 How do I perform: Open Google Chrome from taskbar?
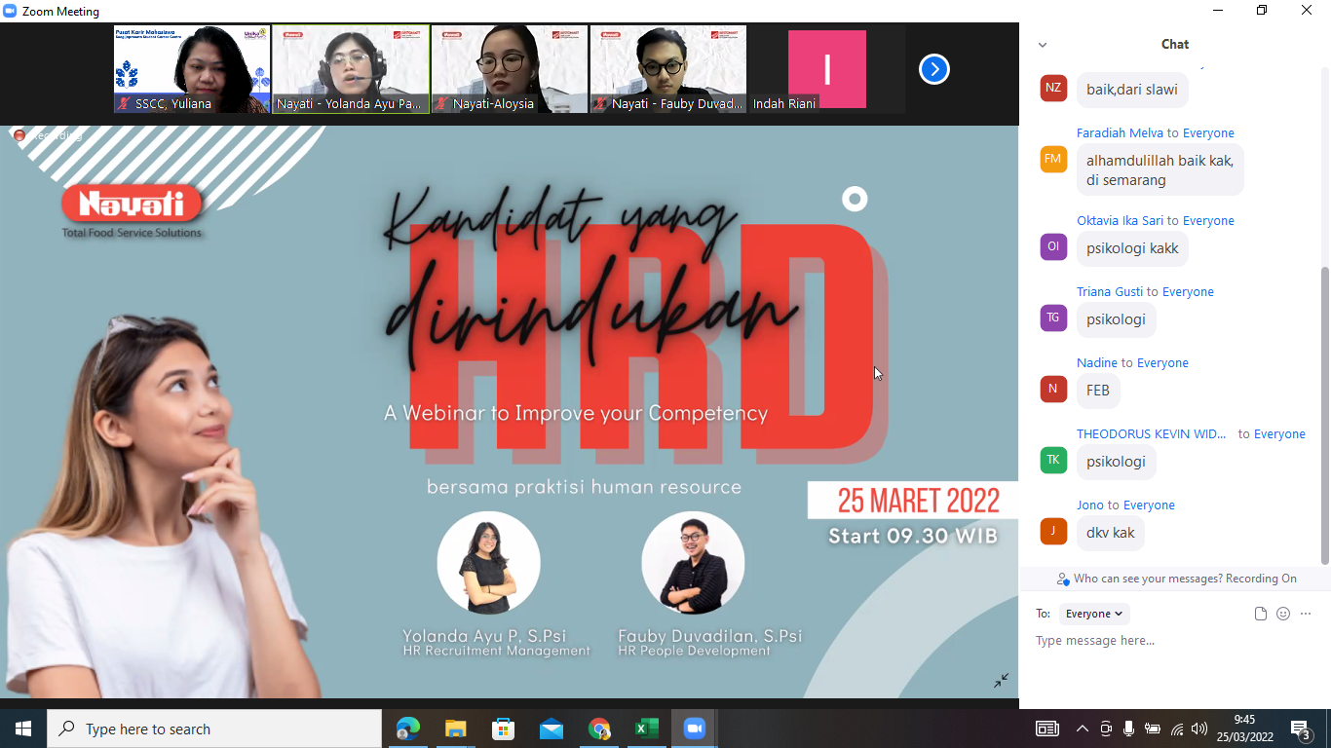pyautogui.click(x=599, y=729)
